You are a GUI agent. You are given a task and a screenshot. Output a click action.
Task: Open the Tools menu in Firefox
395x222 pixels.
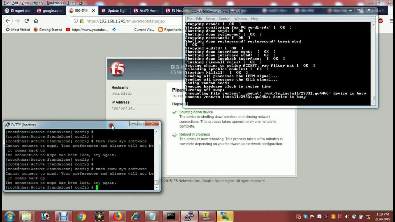[72, 3]
